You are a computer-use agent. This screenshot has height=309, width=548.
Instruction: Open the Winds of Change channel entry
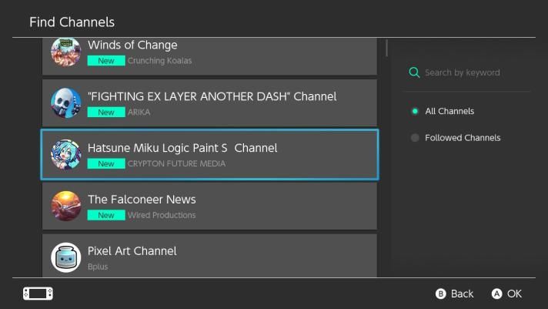pyautogui.click(x=132, y=45)
